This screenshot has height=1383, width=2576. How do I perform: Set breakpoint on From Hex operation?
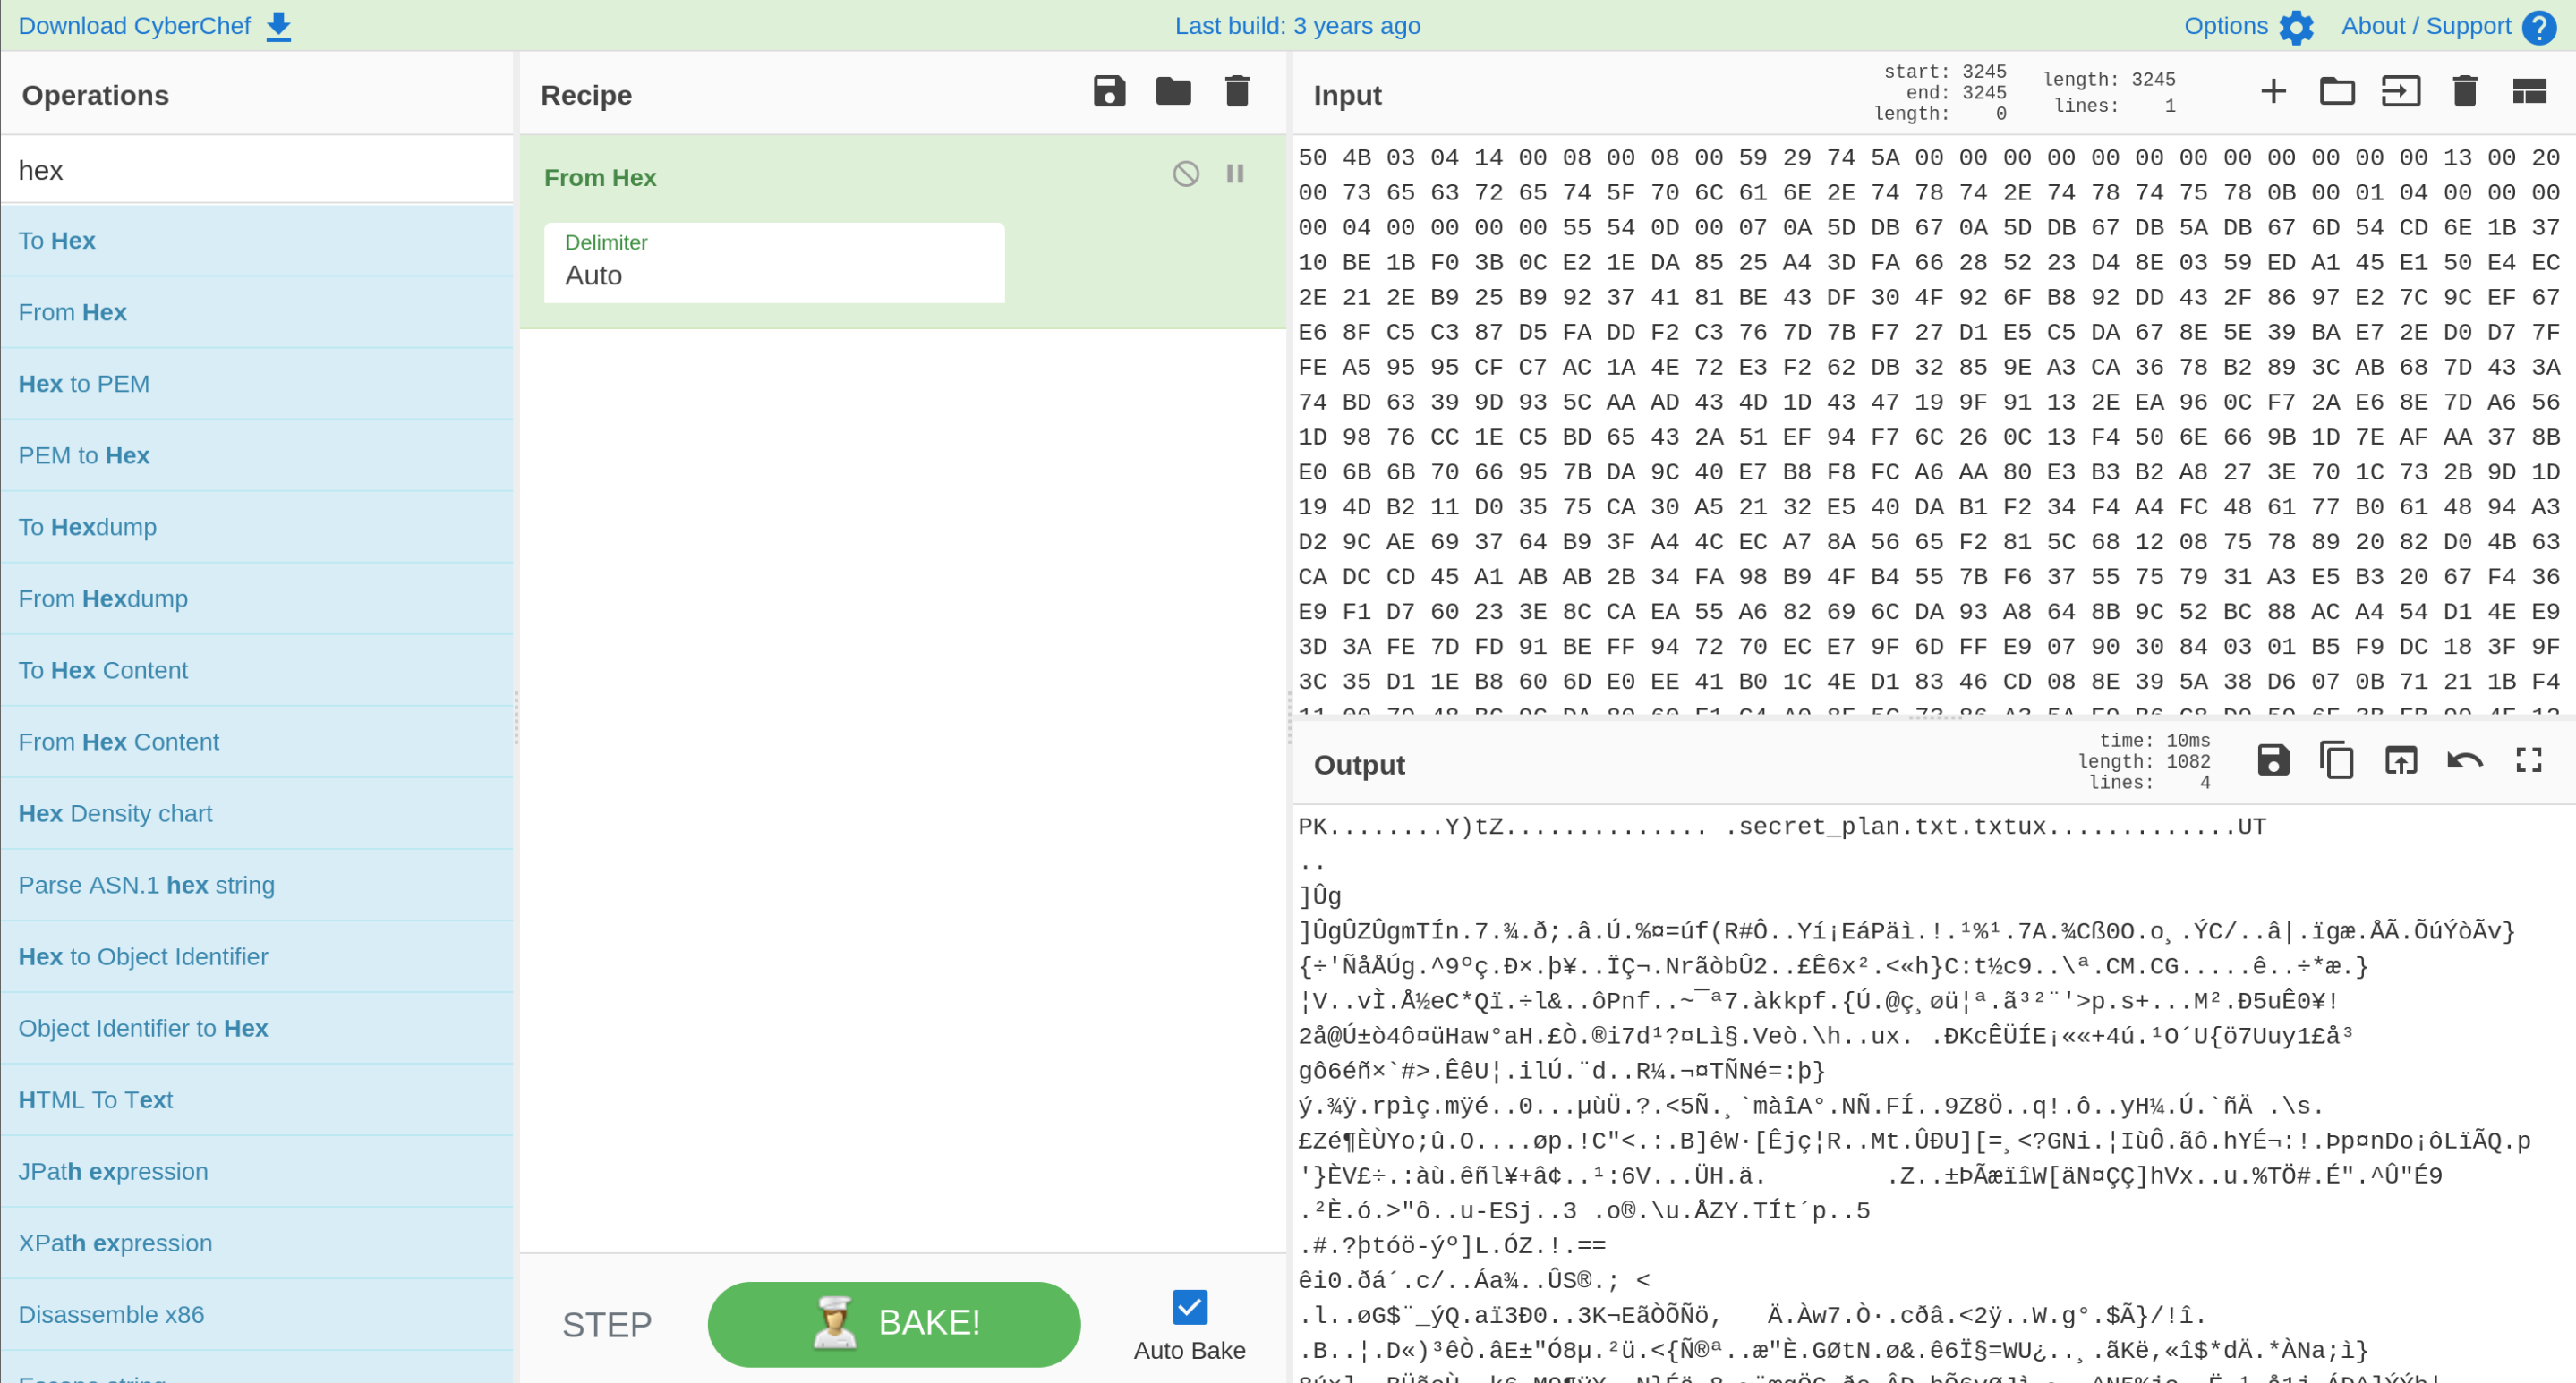1235,174
